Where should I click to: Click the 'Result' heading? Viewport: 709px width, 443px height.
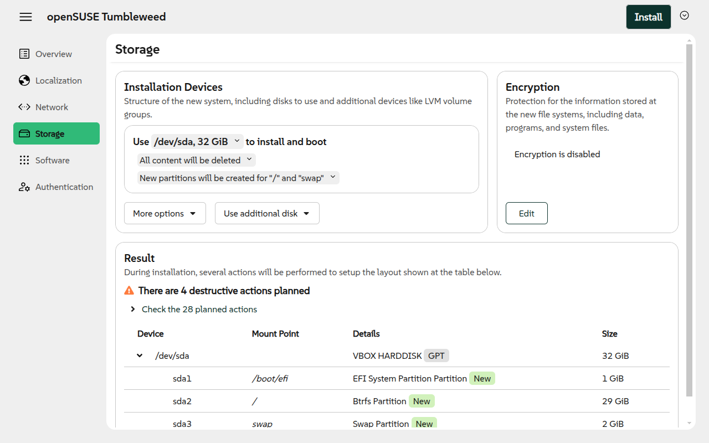[140, 258]
